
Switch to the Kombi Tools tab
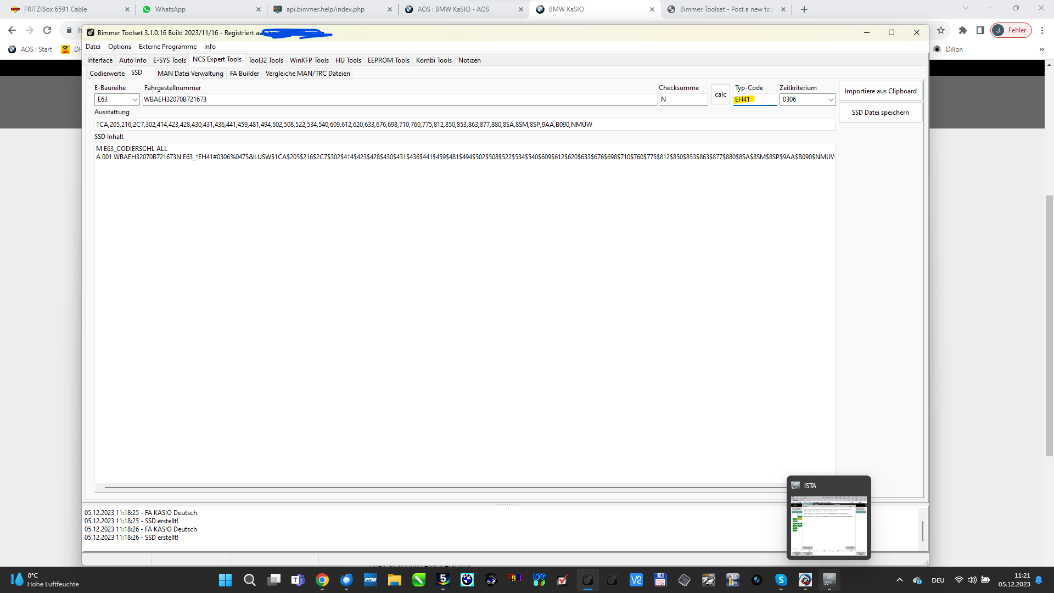point(434,60)
